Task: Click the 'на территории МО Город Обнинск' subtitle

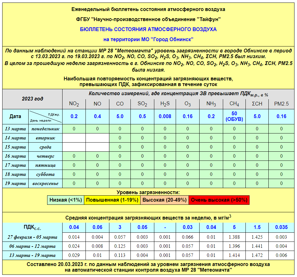Action: click(x=148, y=40)
